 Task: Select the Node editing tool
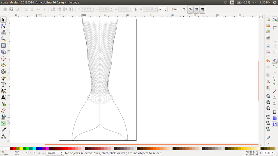3,26
